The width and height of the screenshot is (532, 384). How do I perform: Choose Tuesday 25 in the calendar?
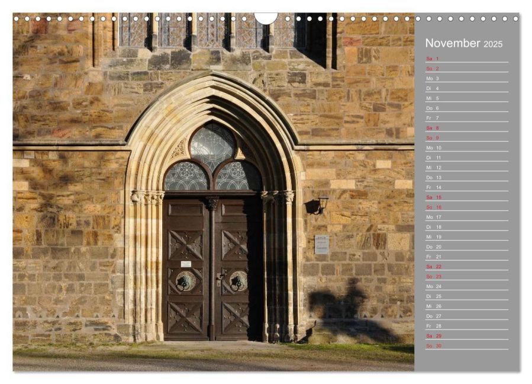coord(466,296)
